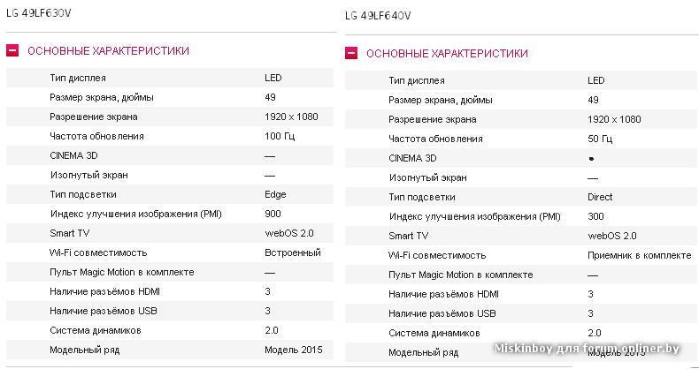This screenshot has height=369, width=699.
Task: Toggle the ОСНОВНЫЕ ХАРАКТЕРИСТИКИ header under LG 49LF640V
Action: [447, 54]
